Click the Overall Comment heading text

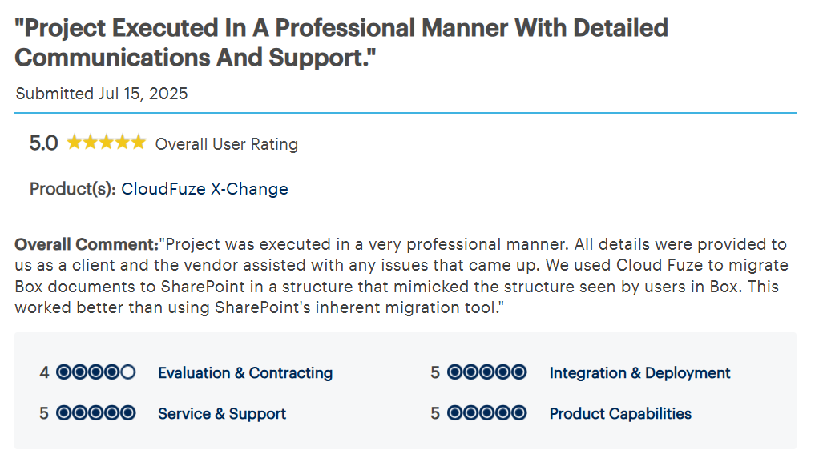87,244
